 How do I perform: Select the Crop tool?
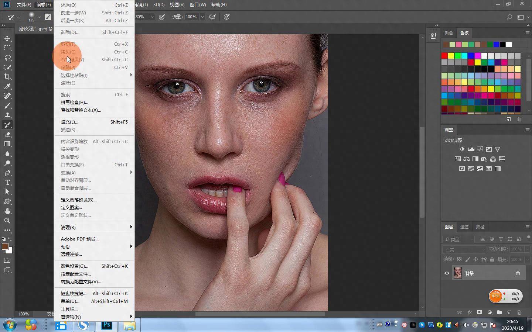[7, 77]
